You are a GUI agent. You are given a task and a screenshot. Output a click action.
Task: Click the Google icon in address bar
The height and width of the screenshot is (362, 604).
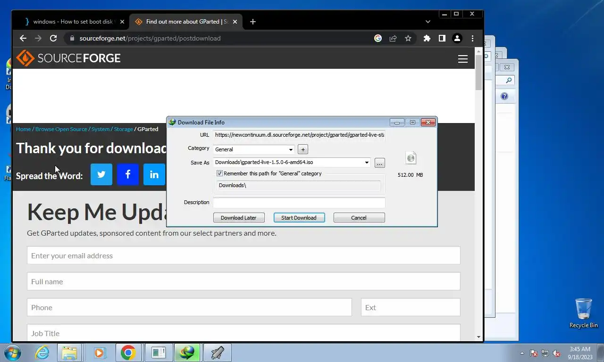378,38
